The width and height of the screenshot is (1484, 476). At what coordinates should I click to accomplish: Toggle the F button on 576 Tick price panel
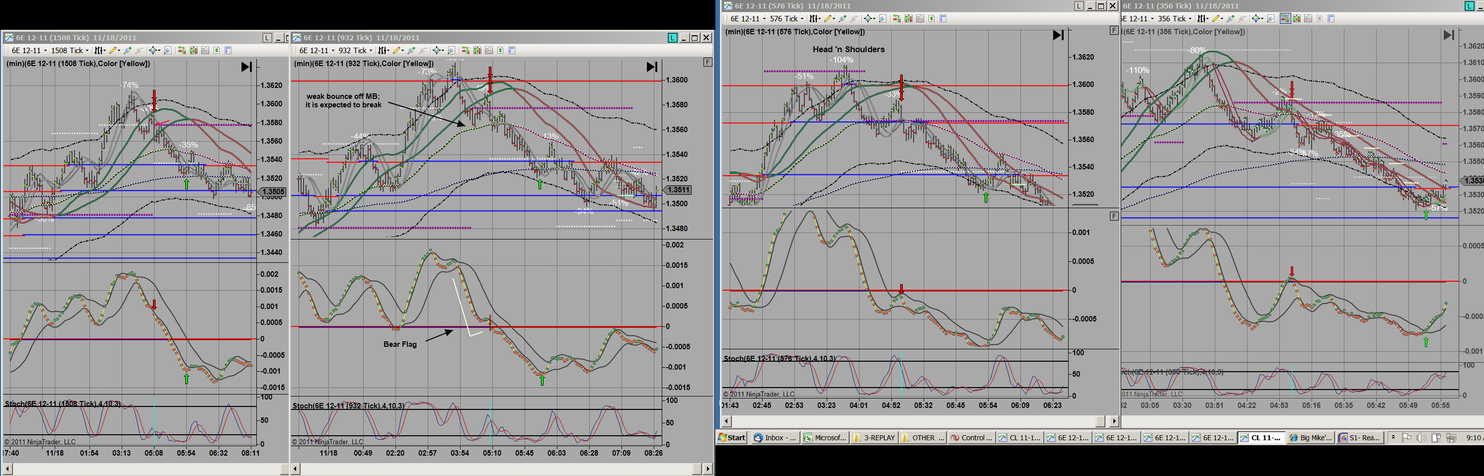point(1114,30)
